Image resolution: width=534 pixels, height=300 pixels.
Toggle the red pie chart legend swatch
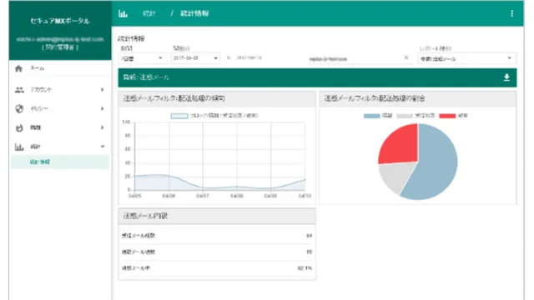447,116
